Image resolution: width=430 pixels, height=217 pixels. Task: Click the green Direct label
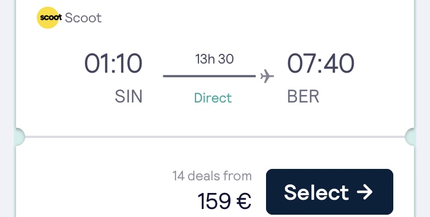(213, 98)
